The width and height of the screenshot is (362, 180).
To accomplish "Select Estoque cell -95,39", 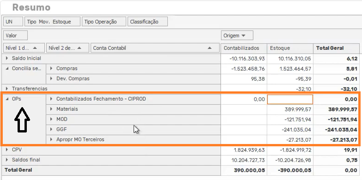I will pyautogui.click(x=290, y=79).
